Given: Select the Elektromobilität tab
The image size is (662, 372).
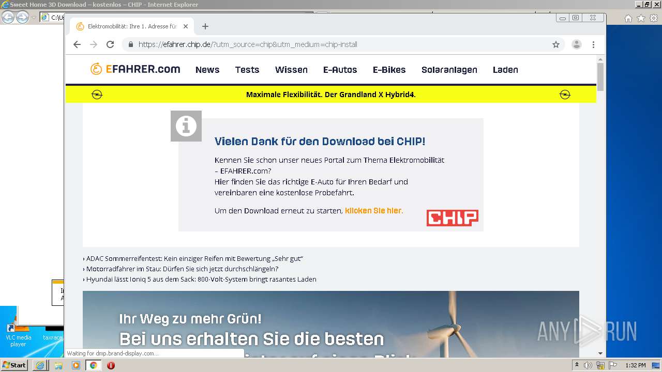Looking at the screenshot, I should pyautogui.click(x=132, y=26).
